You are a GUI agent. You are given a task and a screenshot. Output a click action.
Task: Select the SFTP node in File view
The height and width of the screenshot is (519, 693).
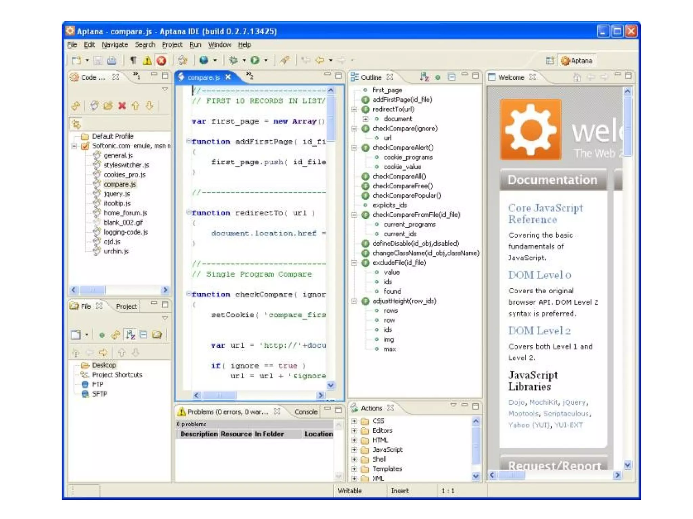tap(99, 394)
